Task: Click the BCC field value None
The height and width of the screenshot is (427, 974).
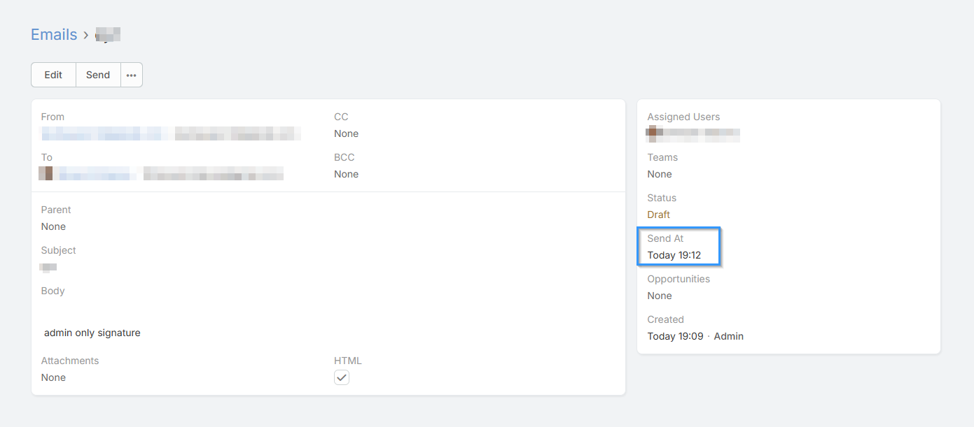Action: 346,174
